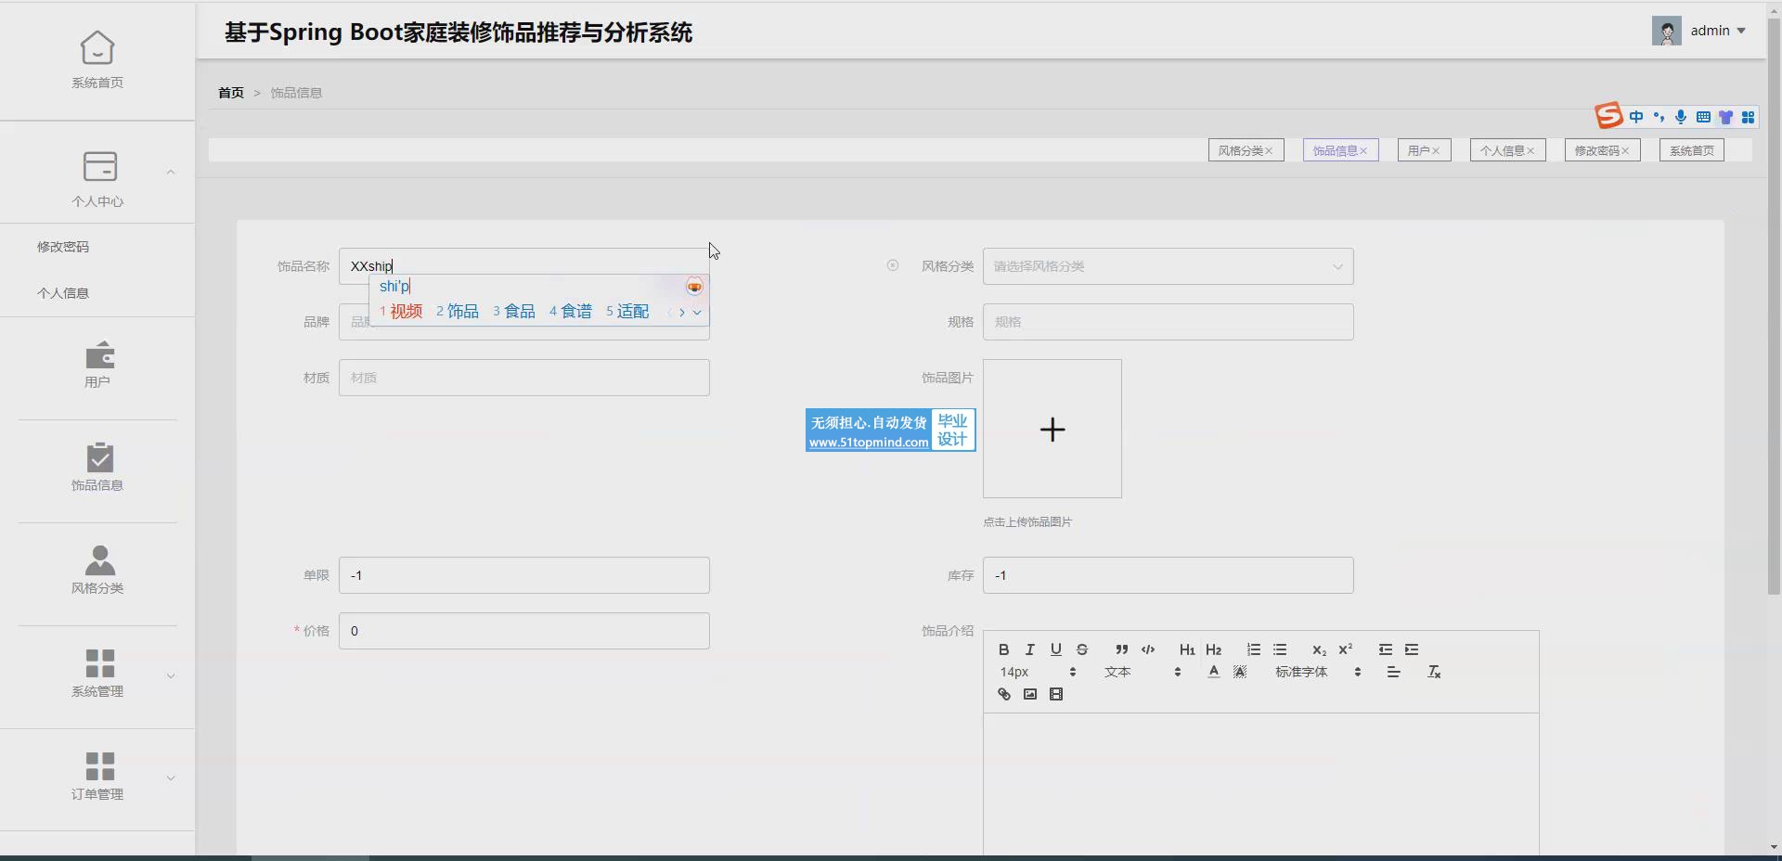The width and height of the screenshot is (1782, 861).
Task: Clear text formatting with Tx icon
Action: pos(1433,672)
